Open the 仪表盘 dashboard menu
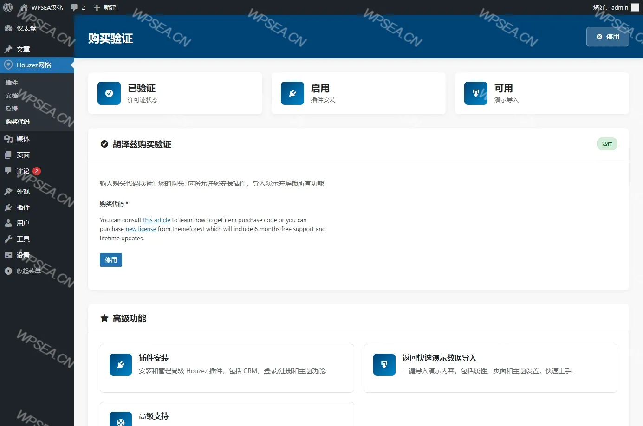Screen dimensions: 643x426 (x=37, y=28)
